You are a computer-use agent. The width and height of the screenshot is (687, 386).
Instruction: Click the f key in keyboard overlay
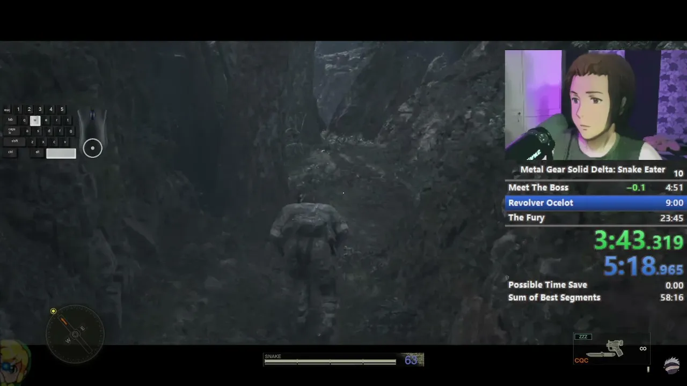(60, 131)
